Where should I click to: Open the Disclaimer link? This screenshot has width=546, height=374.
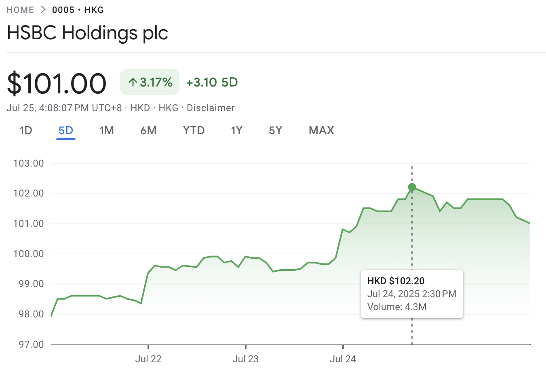[211, 108]
